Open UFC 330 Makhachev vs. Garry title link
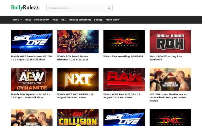The height and width of the screenshot is (126, 202). click(x=168, y=98)
